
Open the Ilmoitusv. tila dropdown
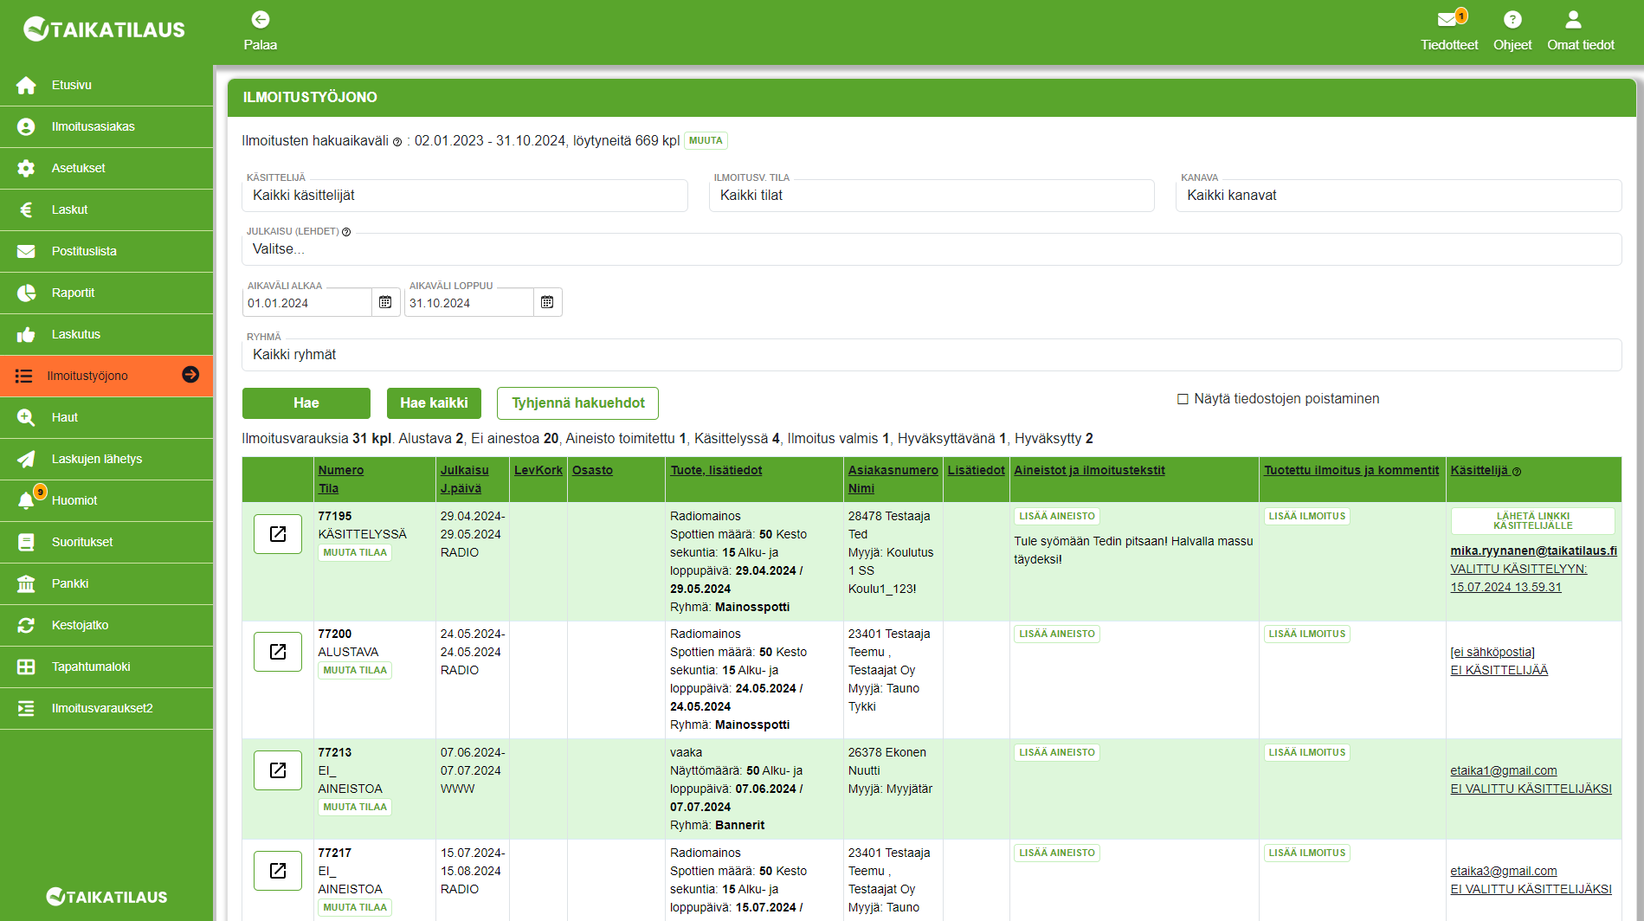pos(932,196)
